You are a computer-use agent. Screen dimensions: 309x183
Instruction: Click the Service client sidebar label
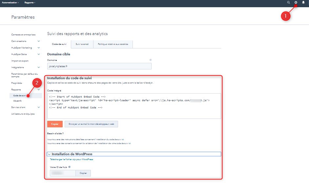tap(18, 107)
